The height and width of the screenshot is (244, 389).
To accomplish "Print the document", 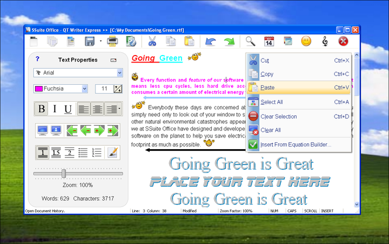I will click(112, 41).
